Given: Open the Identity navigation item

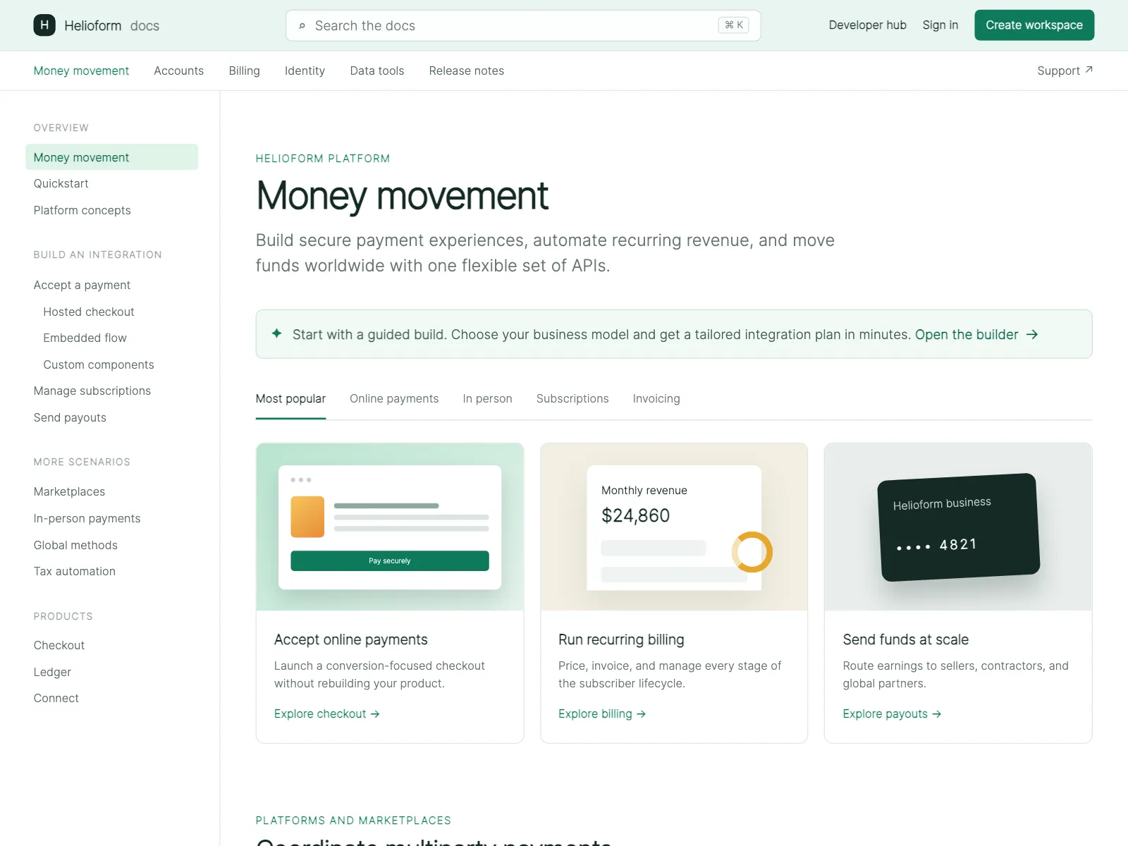Looking at the screenshot, I should (305, 70).
